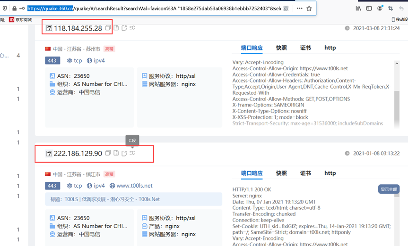Click the tcp tag in the 苏州市 result
The height and width of the screenshot is (246, 408).
[x=74, y=60]
